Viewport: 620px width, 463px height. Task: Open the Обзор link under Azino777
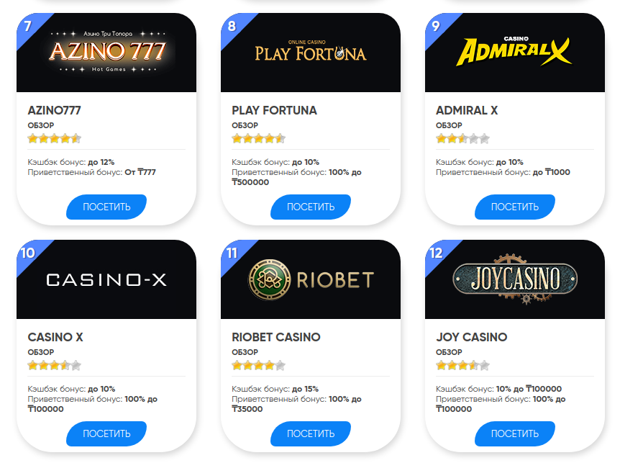(x=41, y=125)
